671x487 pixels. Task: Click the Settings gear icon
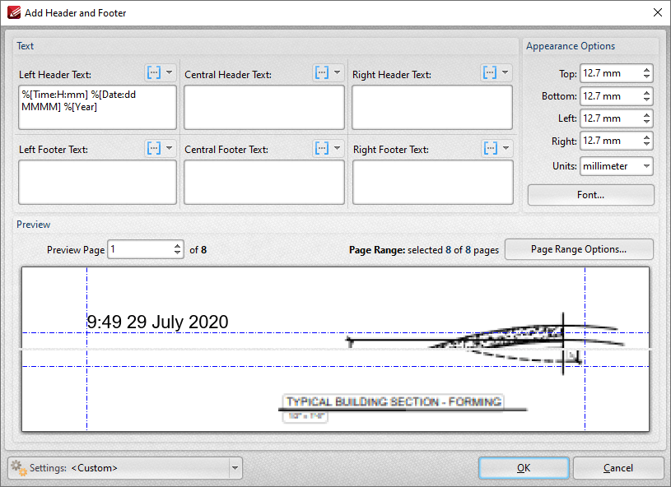(x=18, y=468)
